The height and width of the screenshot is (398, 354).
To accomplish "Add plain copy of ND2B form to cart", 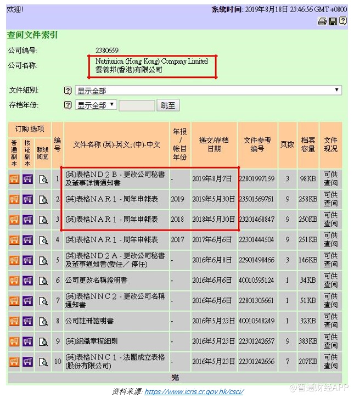I will coord(14,179).
